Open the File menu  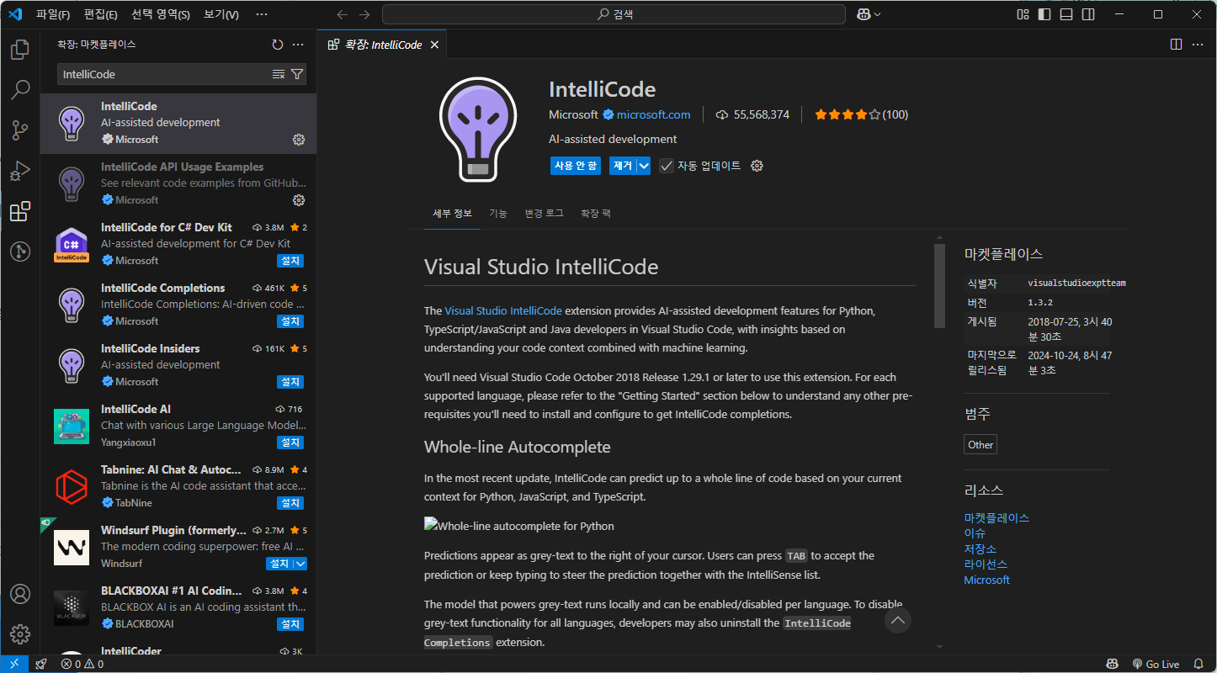[x=52, y=14]
